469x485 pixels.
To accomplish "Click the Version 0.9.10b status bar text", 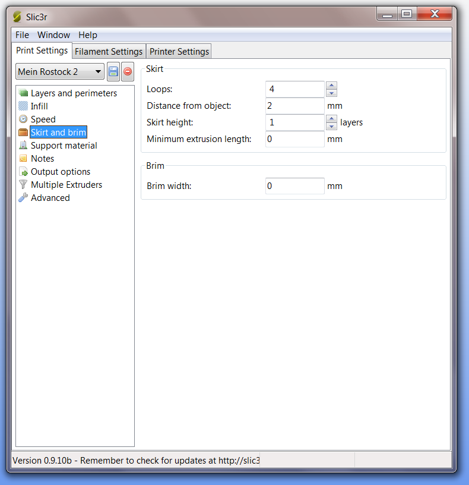I will coord(136,461).
